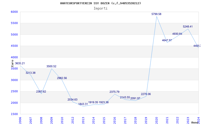Select the 2016 x-axis year label
Viewport: 201px width, 125px height.
pyautogui.click(x=115, y=120)
